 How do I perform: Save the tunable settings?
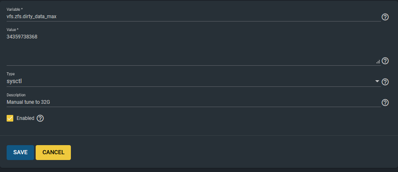pyautogui.click(x=20, y=152)
